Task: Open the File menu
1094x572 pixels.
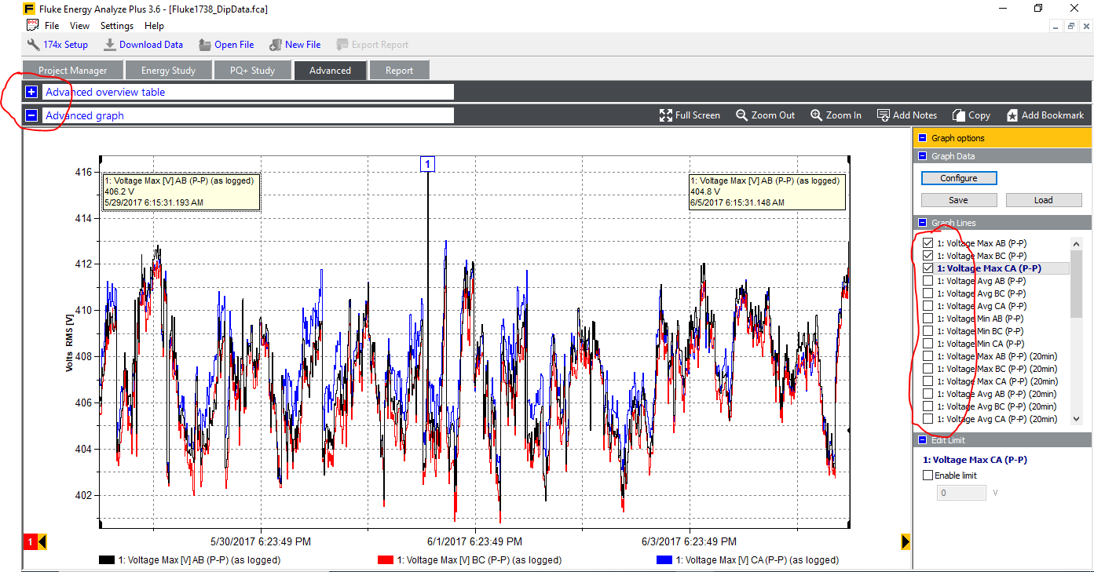Action: 52,26
